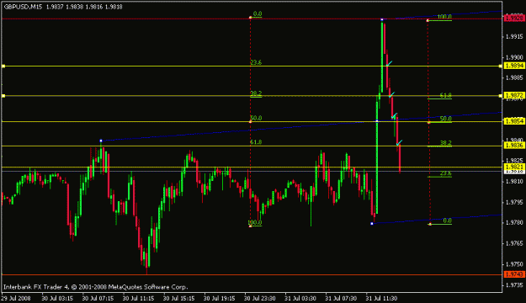This screenshot has height=303, width=526.
Task: Click the 1.9900 value on the price axis
Action: (x=514, y=57)
